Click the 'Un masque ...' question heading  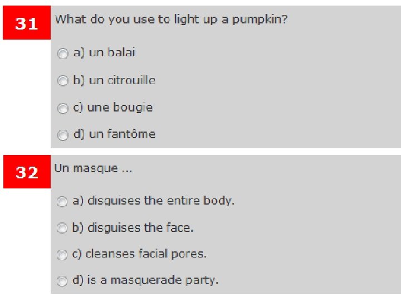(x=93, y=168)
